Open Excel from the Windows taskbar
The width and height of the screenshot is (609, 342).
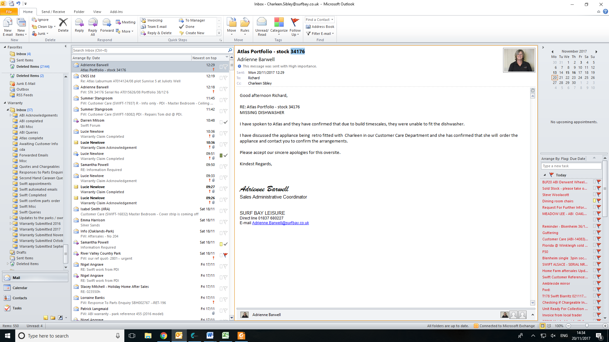pyautogui.click(x=226, y=336)
